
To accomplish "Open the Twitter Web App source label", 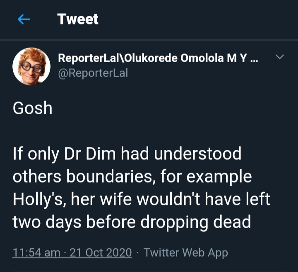I will [x=185, y=253].
